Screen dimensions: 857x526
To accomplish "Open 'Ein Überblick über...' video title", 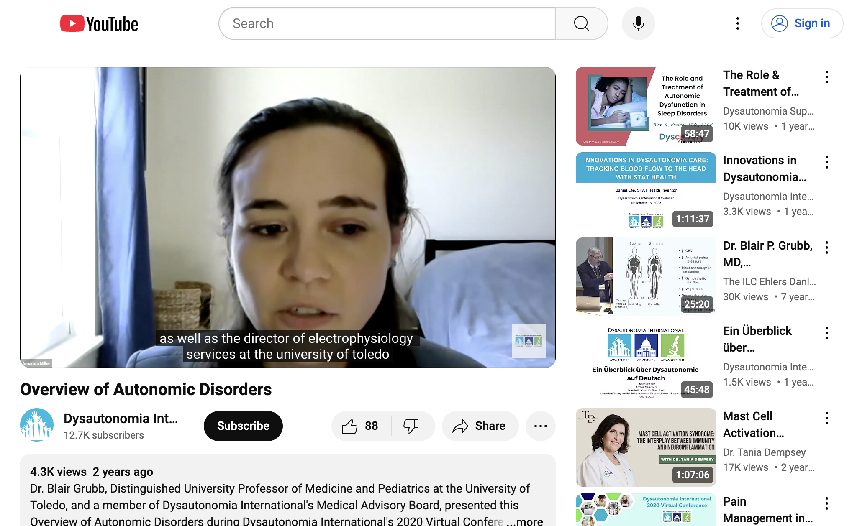I will (x=757, y=339).
